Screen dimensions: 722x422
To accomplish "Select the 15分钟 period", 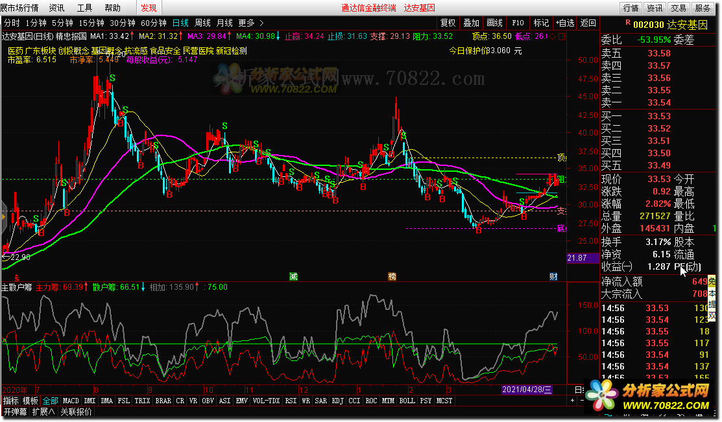I will (x=91, y=23).
